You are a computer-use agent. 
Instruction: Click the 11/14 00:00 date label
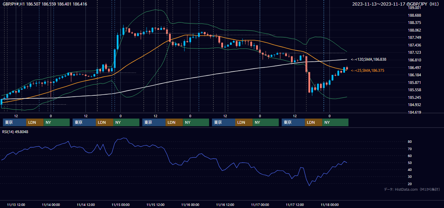click(51, 205)
